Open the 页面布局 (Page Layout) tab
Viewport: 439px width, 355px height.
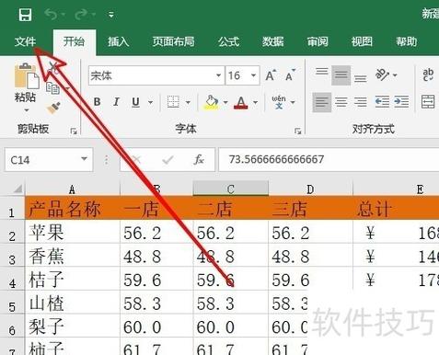point(174,41)
